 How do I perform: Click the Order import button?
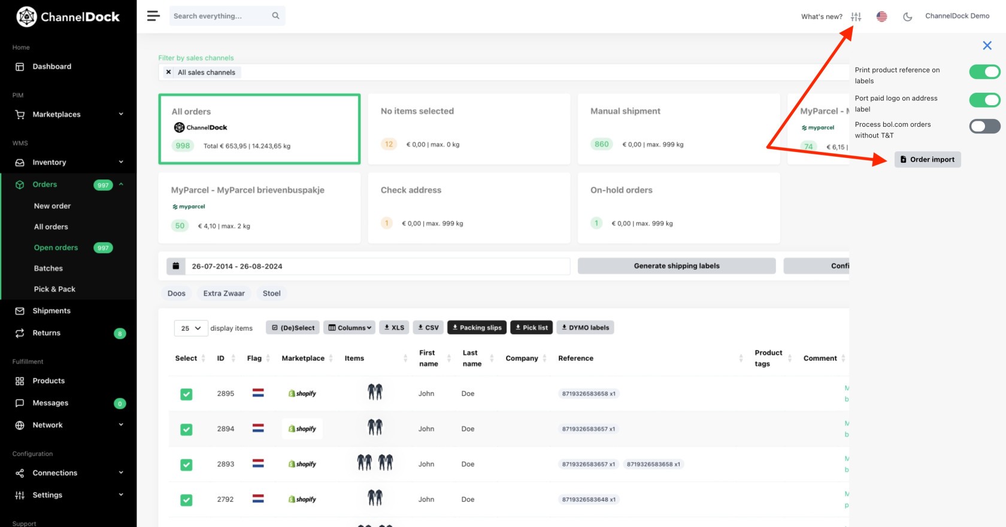click(x=928, y=160)
